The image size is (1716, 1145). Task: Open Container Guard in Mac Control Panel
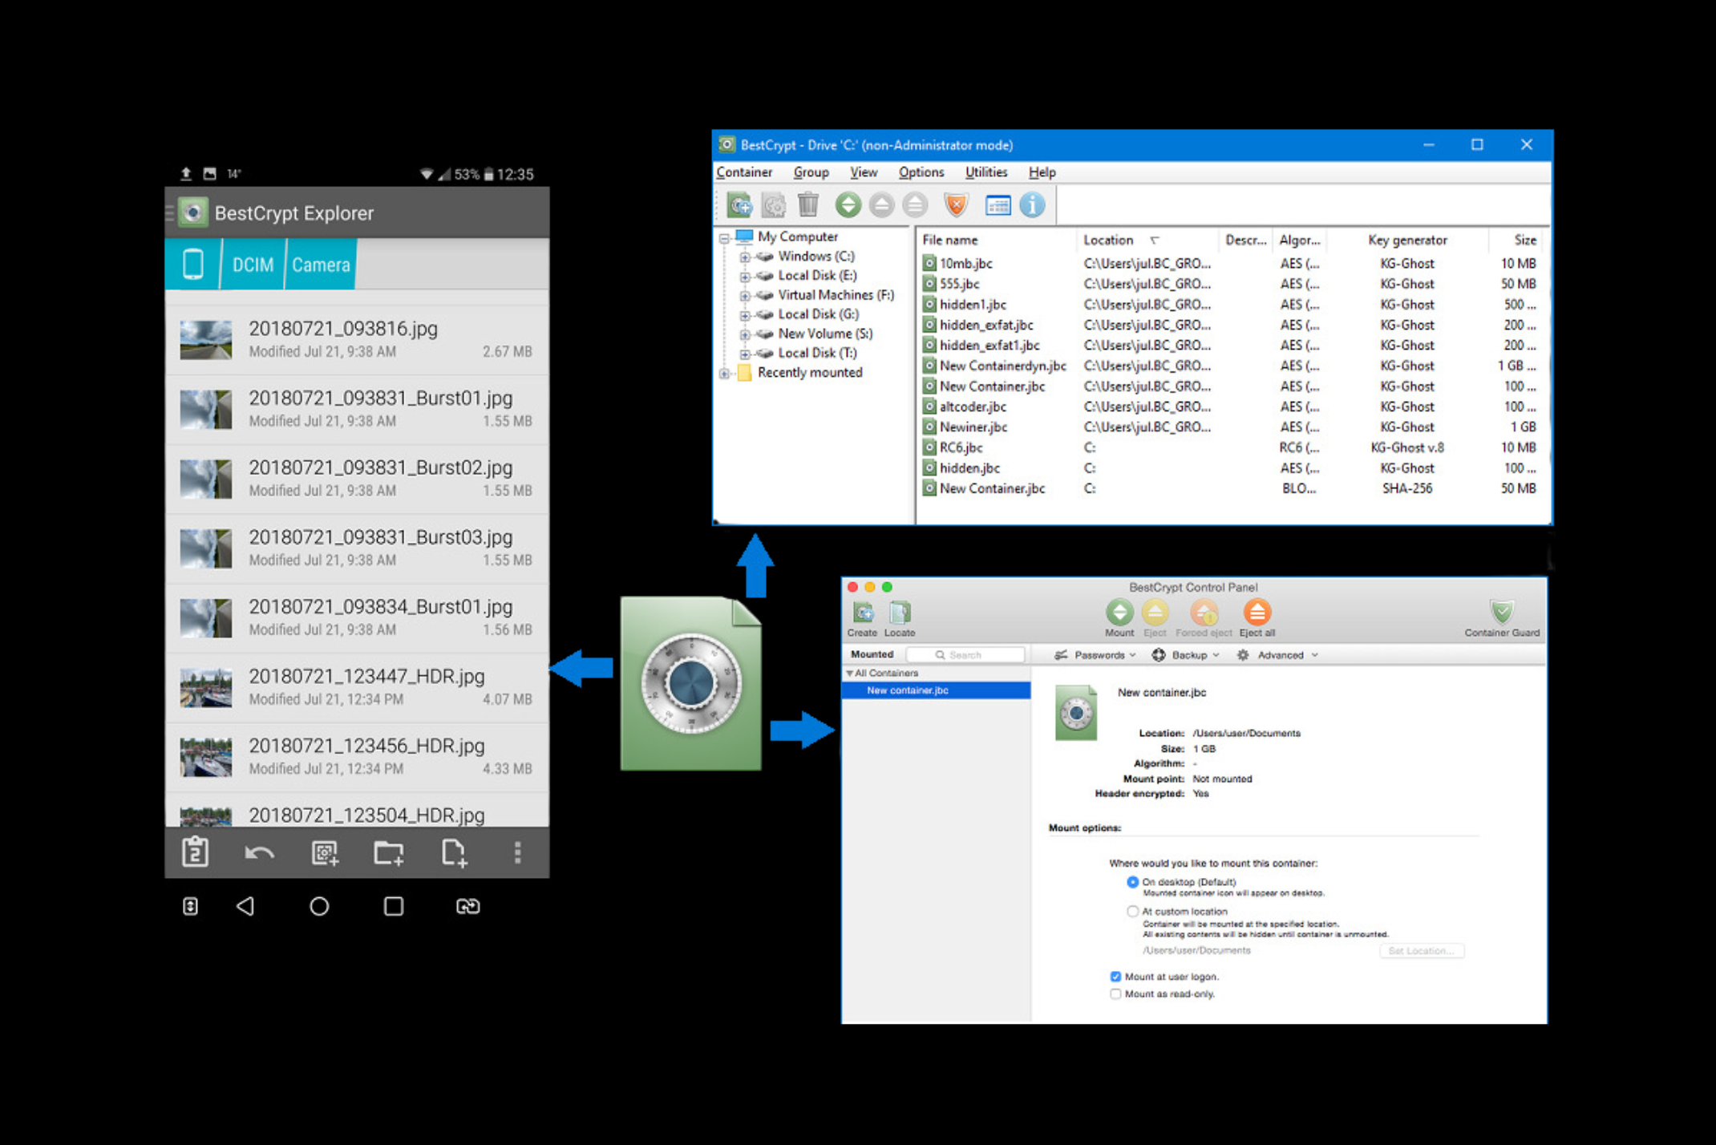1502,618
